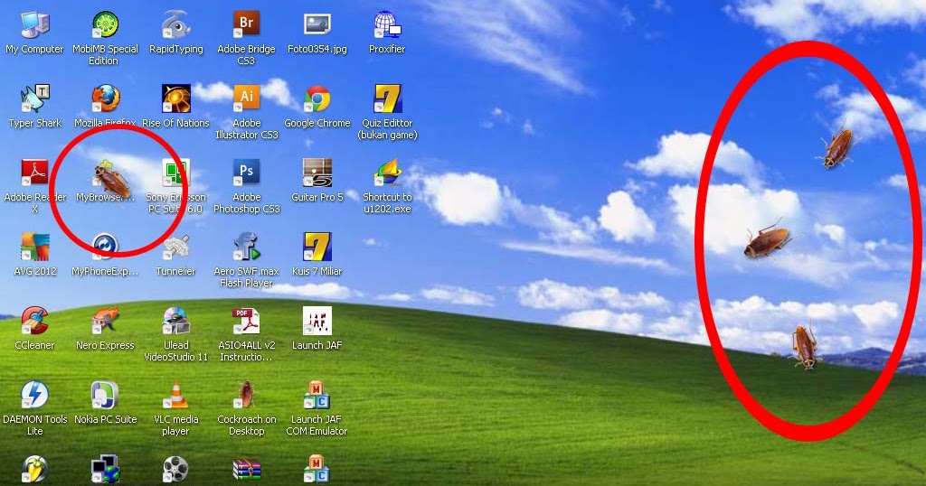Select the Foto0354.jpg image file

[x=317, y=24]
